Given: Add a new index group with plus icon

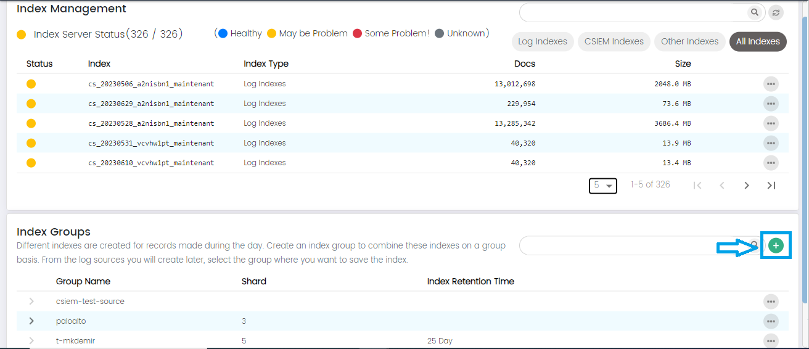Looking at the screenshot, I should 776,245.
